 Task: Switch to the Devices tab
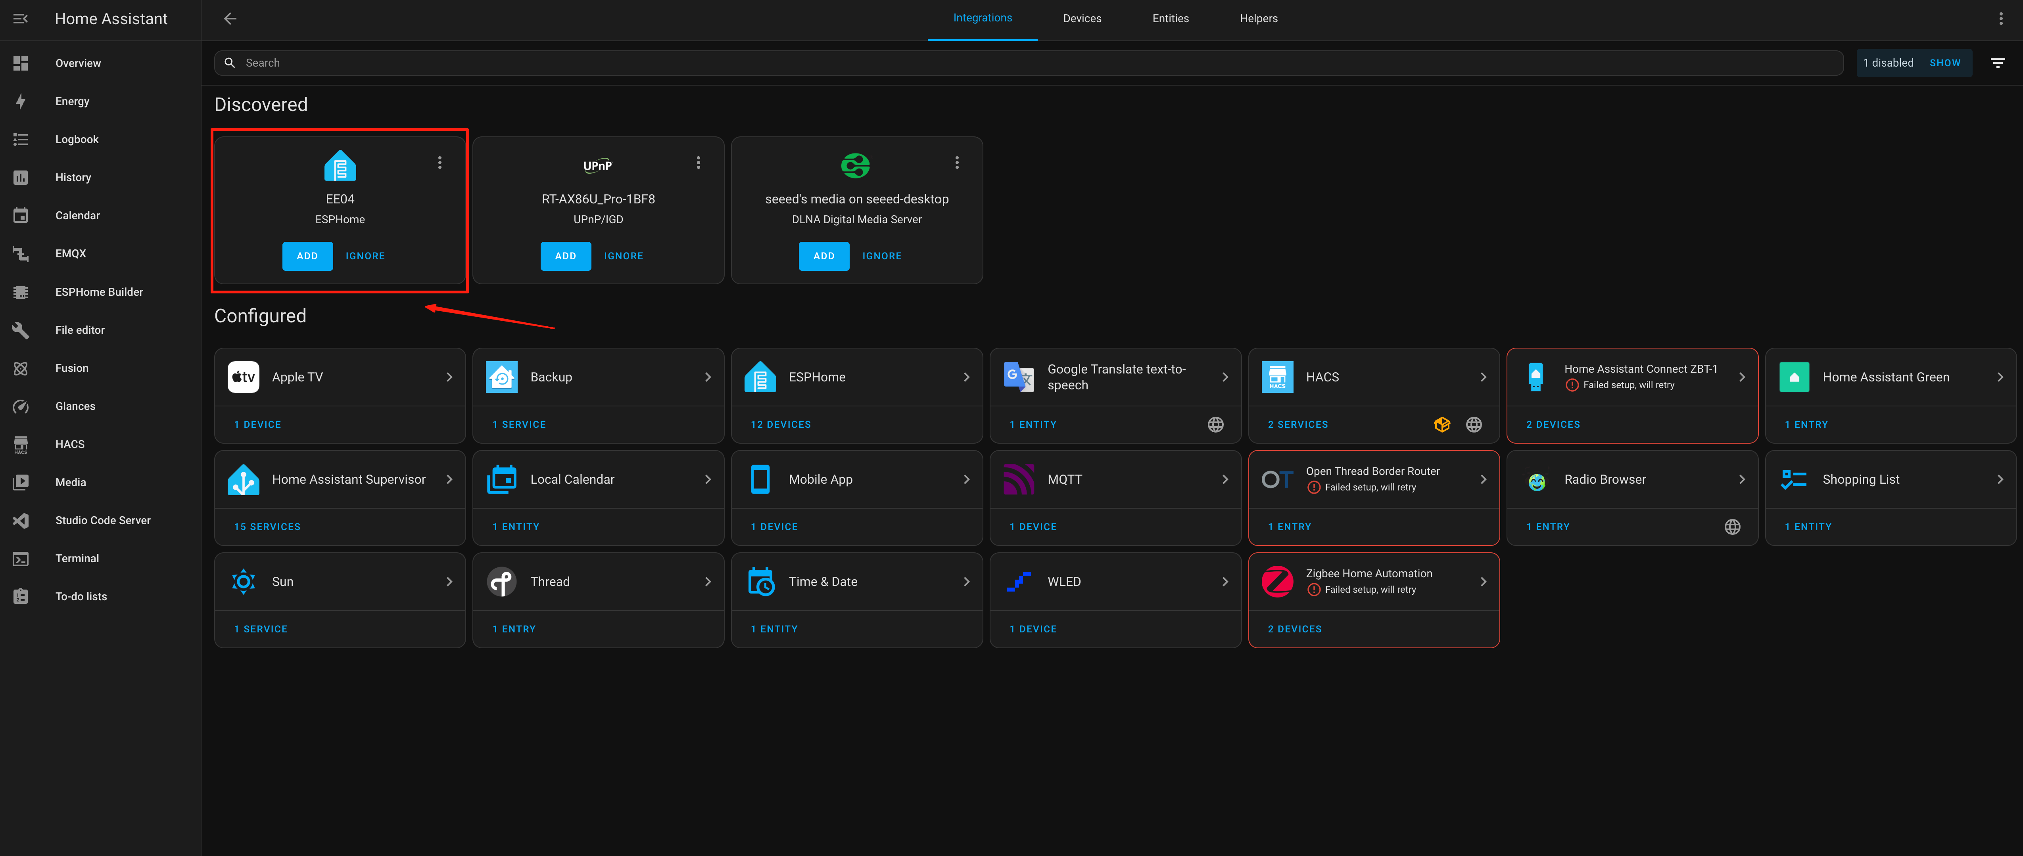point(1081,19)
